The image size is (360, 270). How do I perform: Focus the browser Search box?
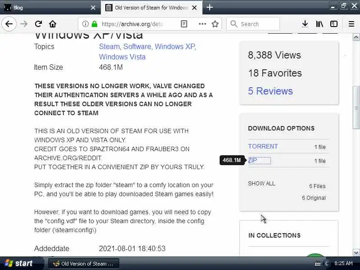tap(253, 24)
